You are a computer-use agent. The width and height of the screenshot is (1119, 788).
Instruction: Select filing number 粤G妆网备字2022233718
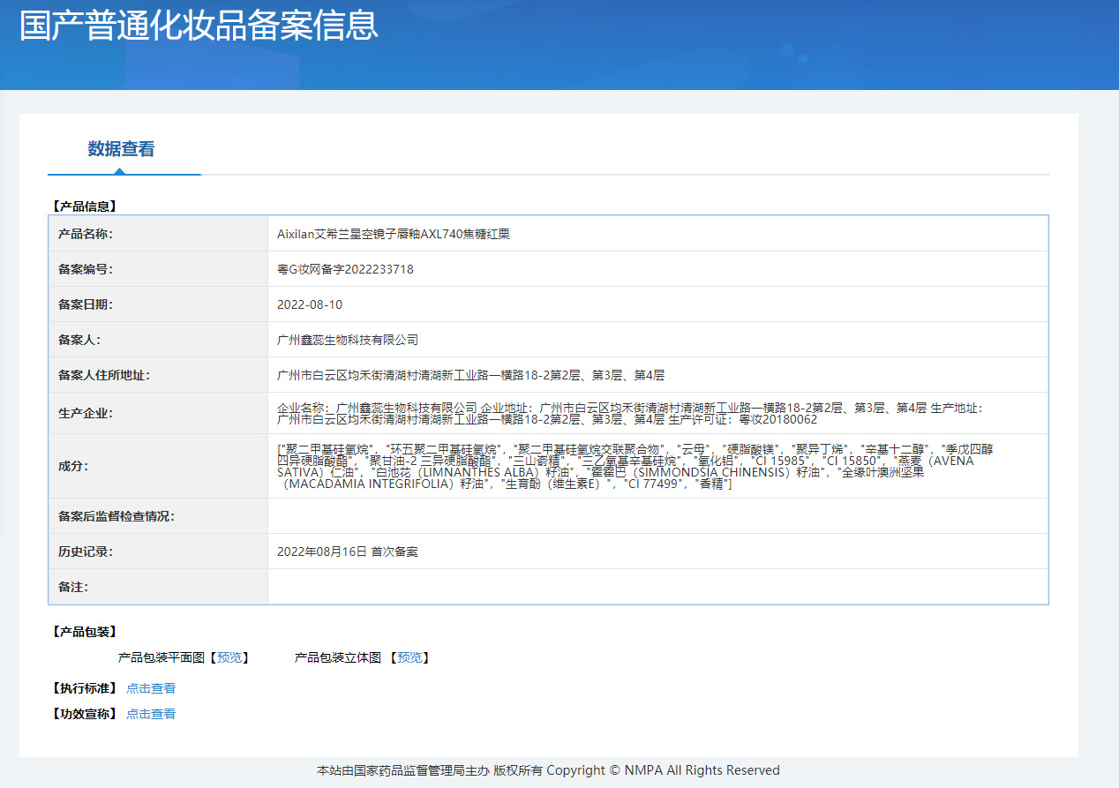pos(345,269)
